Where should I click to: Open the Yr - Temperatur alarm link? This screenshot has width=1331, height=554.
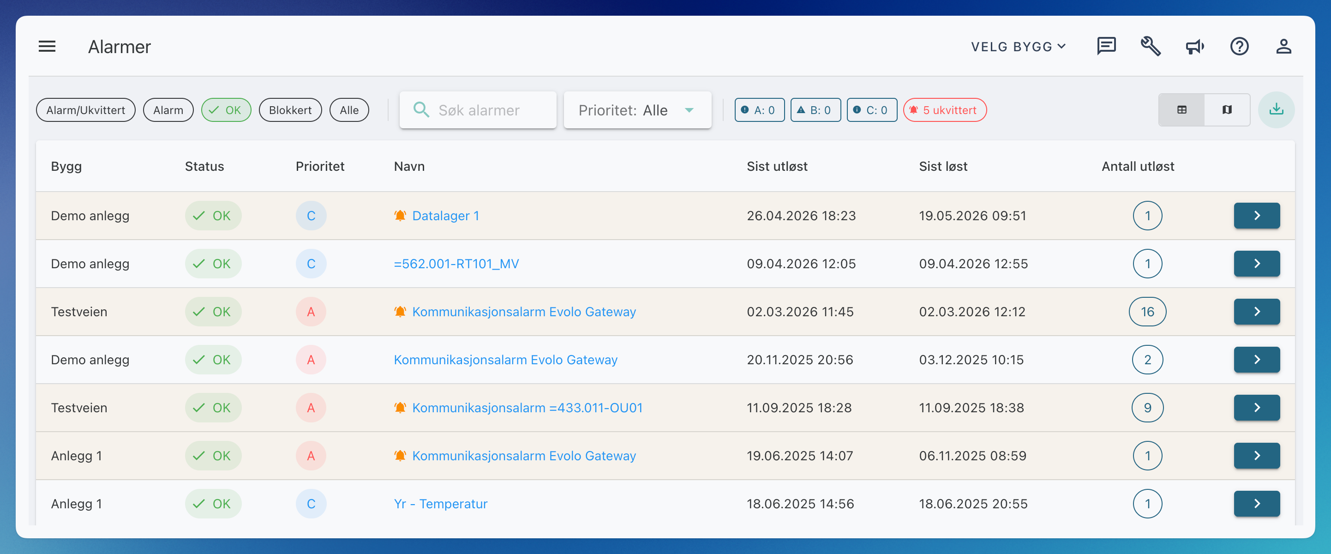pyautogui.click(x=440, y=504)
